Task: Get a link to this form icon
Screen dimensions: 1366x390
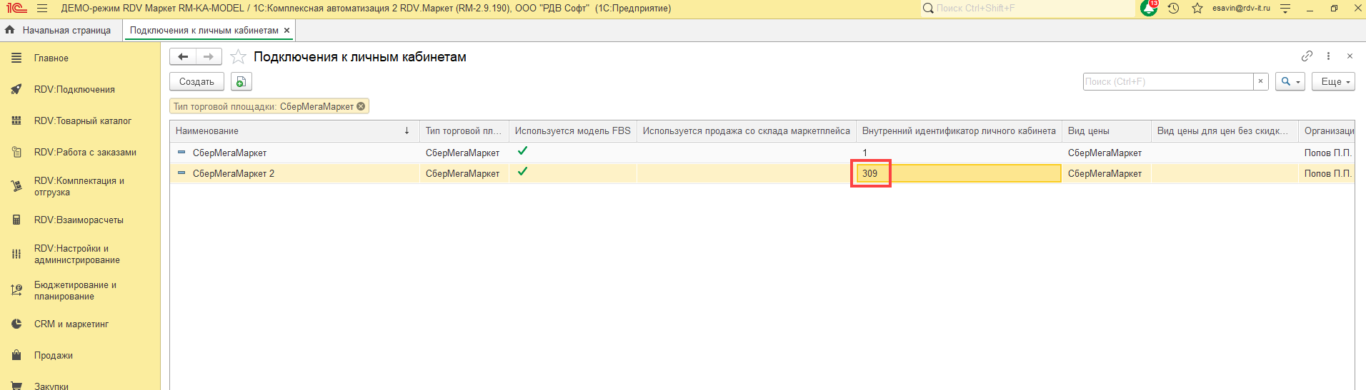Action: pos(1307,56)
